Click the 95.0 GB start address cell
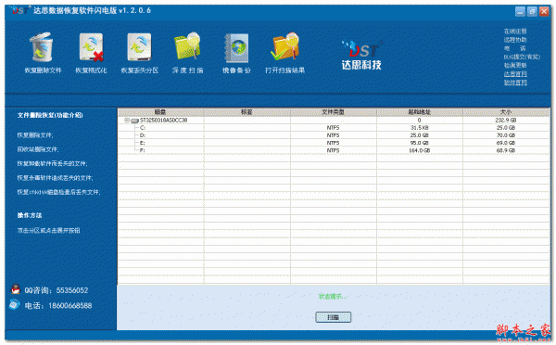The height and width of the screenshot is (345, 556). pyautogui.click(x=420, y=143)
